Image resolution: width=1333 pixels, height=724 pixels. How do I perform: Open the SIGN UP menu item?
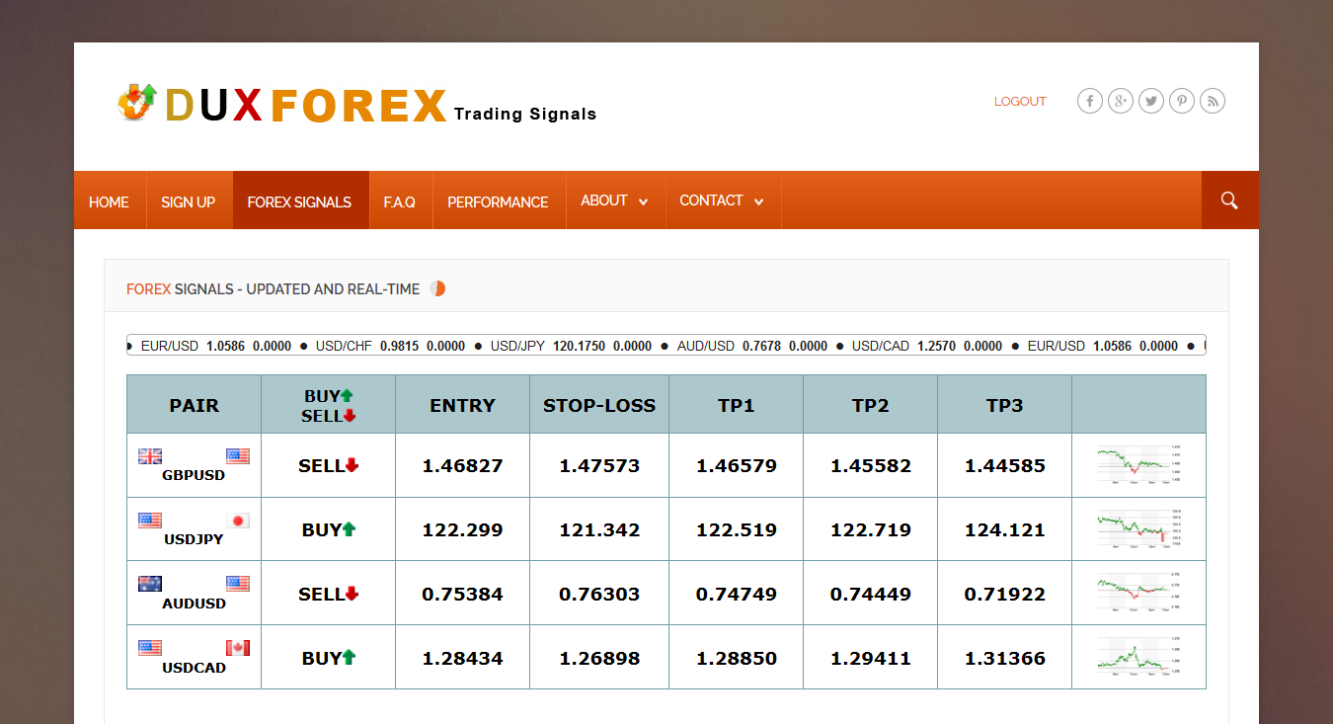(x=188, y=201)
